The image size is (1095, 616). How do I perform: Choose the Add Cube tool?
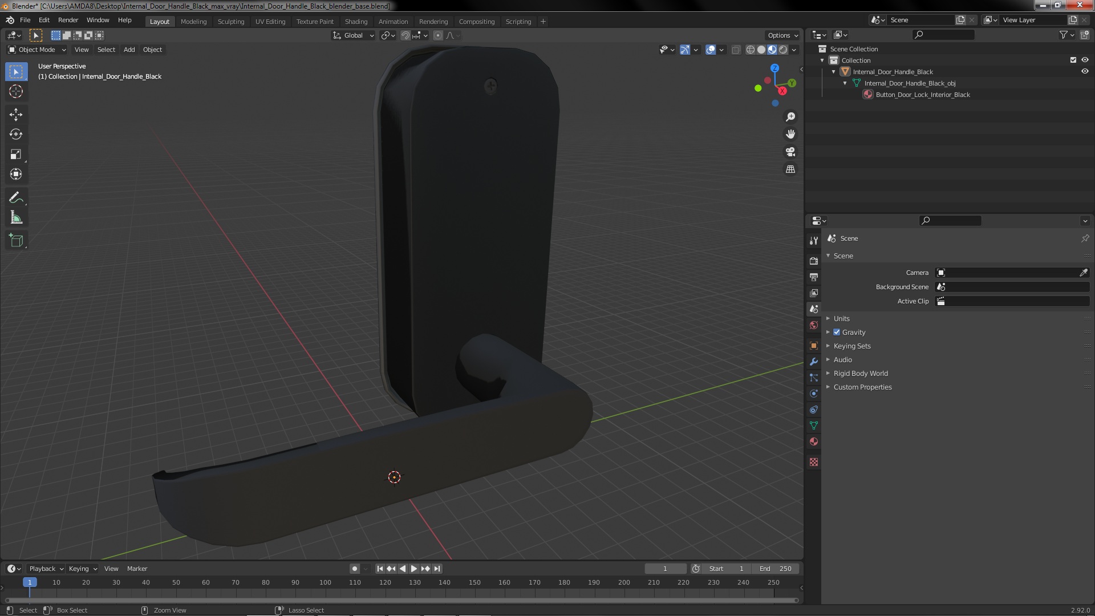pos(16,241)
